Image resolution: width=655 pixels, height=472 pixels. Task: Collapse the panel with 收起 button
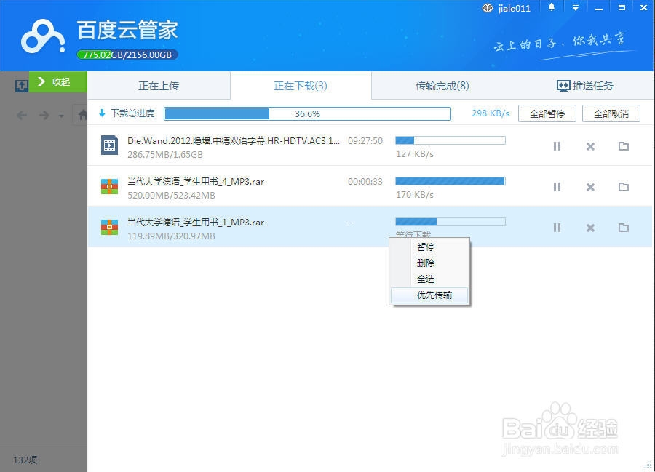tap(58, 81)
